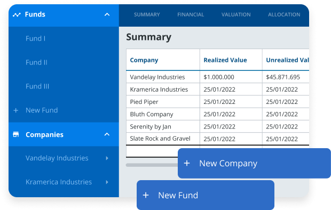Click the Summary heading

tap(148, 37)
